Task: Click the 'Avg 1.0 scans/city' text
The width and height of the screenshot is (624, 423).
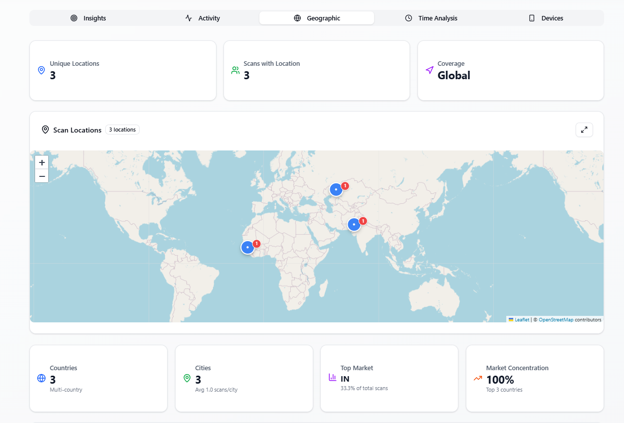Action: [216, 390]
